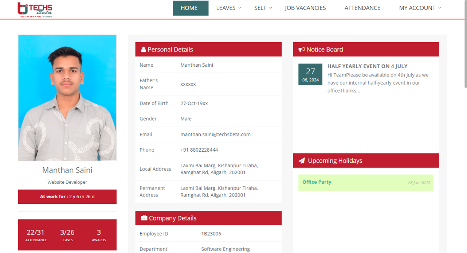467x253 pixels.
Task: Click the Techs Beta logo
Action: 35,9
